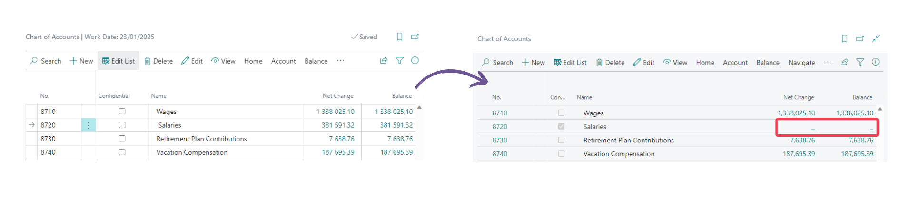
Task: Click Search in the right toolbar
Action: click(497, 63)
